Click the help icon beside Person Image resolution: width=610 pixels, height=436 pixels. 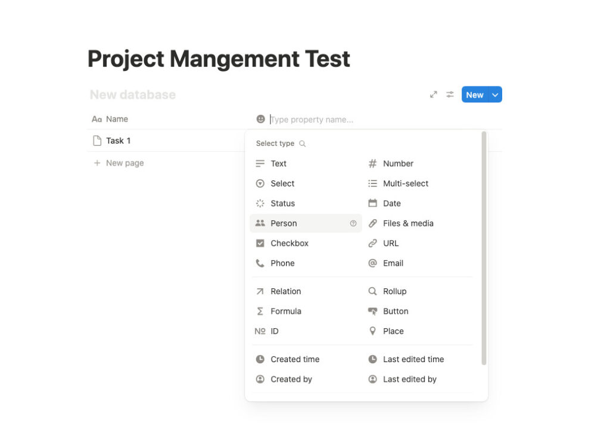tap(353, 223)
